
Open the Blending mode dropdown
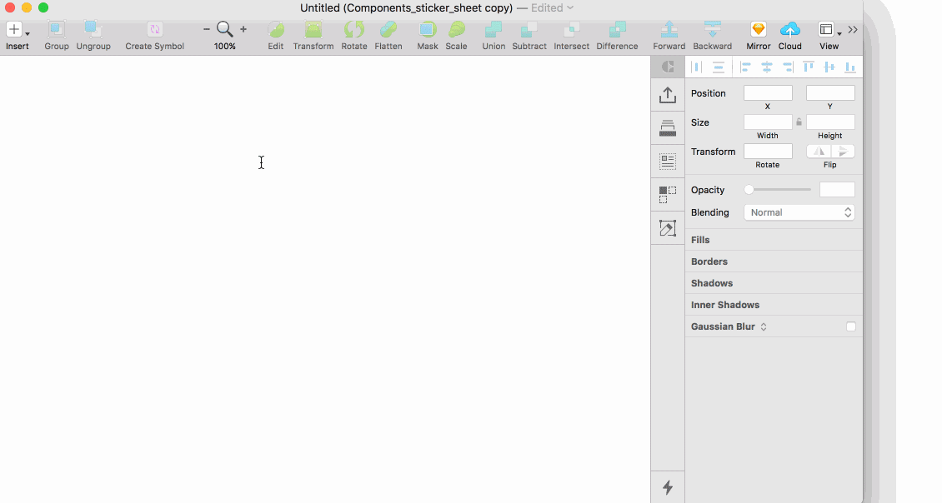click(x=799, y=212)
